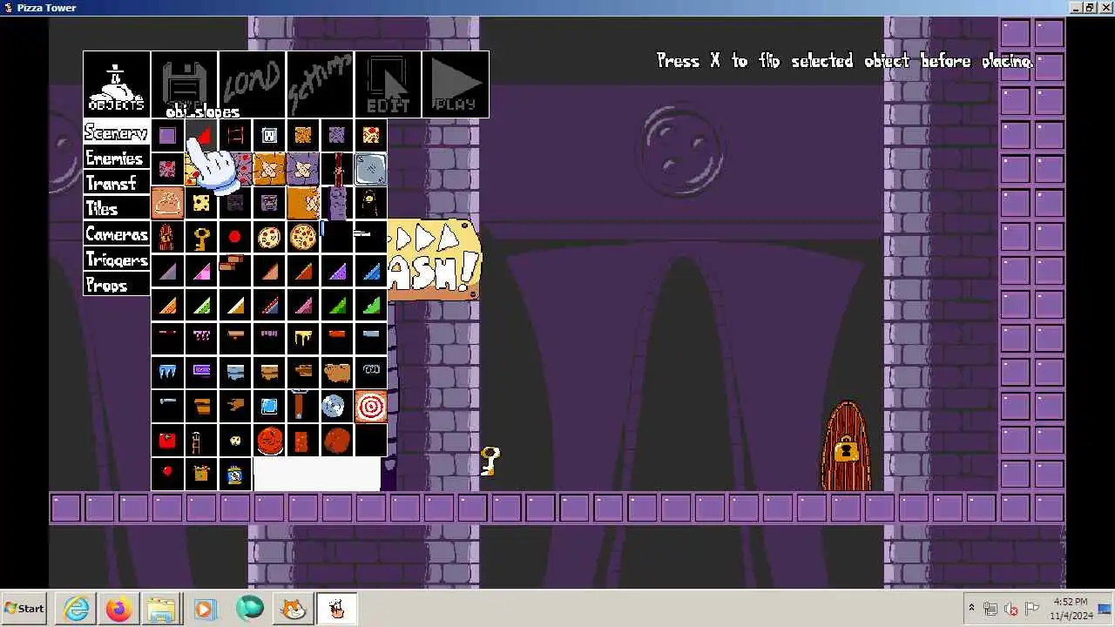Image resolution: width=1115 pixels, height=627 pixels.
Task: Select the Scenery category
Action: coord(117,132)
